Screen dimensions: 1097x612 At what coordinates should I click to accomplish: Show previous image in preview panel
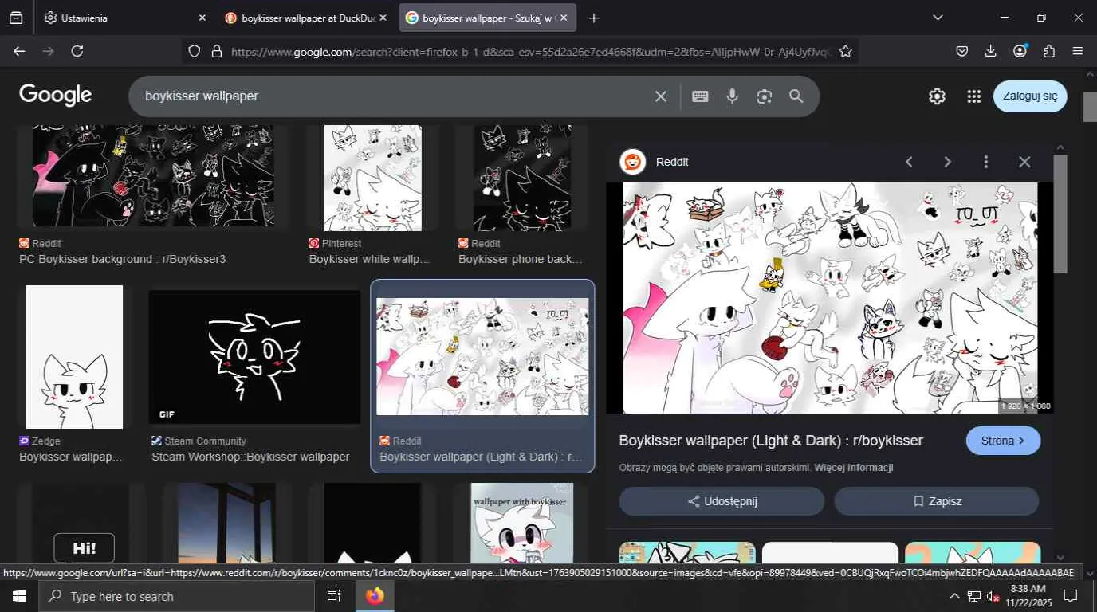pyautogui.click(x=909, y=162)
